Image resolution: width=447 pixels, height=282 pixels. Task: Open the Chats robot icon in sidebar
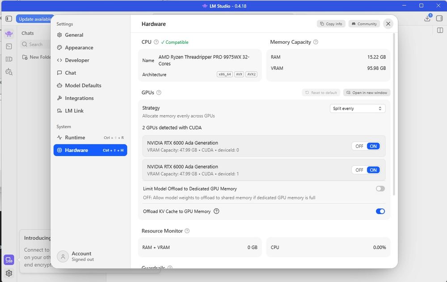click(x=9, y=34)
